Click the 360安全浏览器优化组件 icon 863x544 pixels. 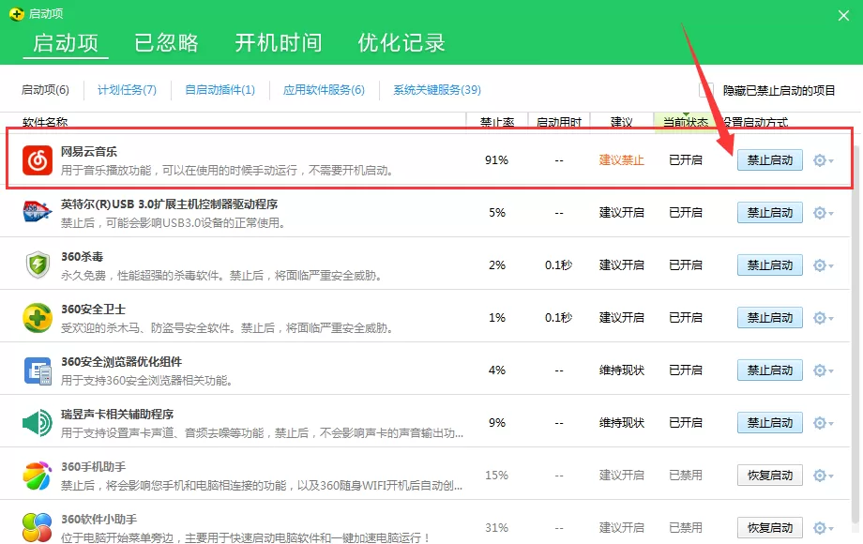click(38, 370)
